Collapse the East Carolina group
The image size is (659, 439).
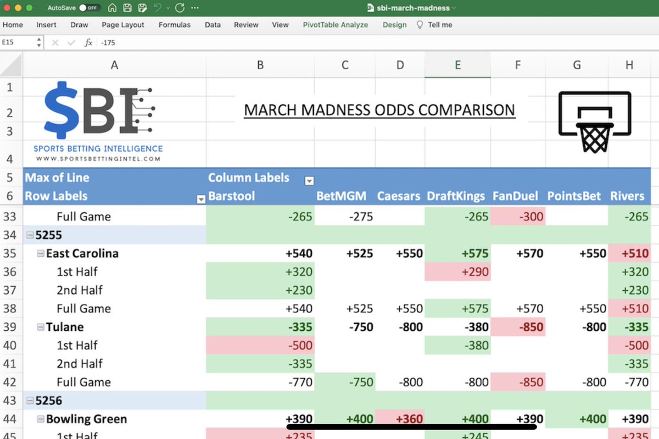pyautogui.click(x=41, y=254)
